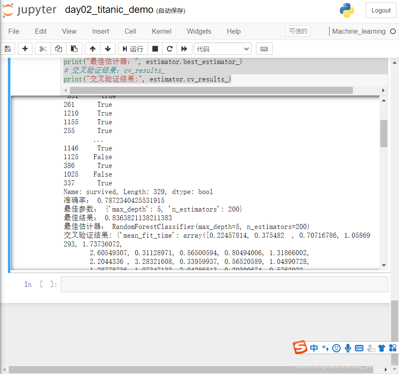Open the Edit menu

pos(41,31)
